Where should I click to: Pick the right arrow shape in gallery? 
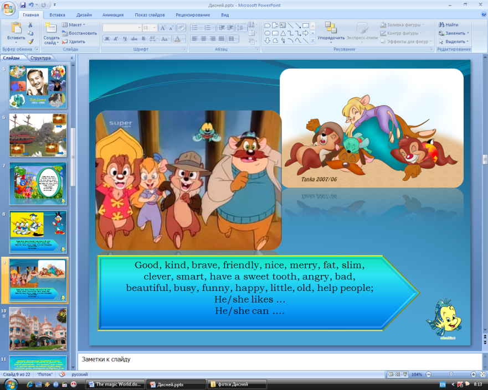click(x=306, y=33)
